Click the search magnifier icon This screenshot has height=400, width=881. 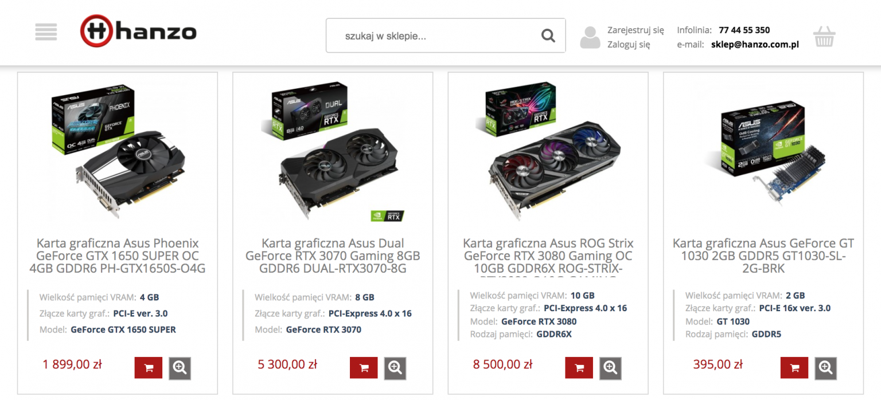pos(548,36)
